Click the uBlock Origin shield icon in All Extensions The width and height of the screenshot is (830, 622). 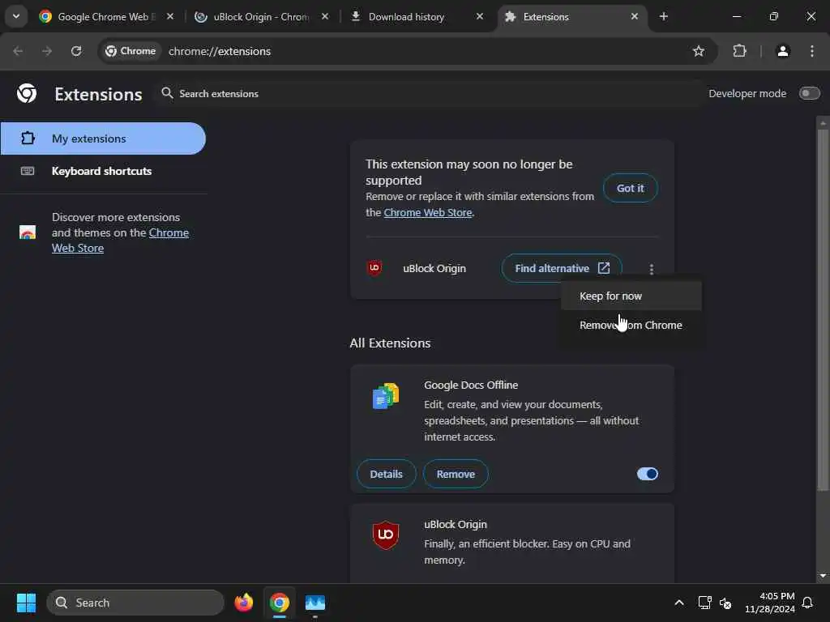pyautogui.click(x=385, y=535)
